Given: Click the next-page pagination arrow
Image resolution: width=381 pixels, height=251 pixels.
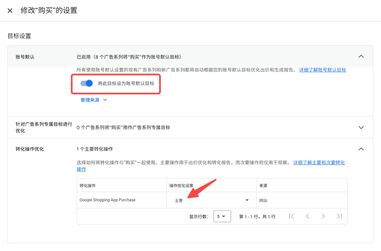Looking at the screenshot, I should (323, 216).
